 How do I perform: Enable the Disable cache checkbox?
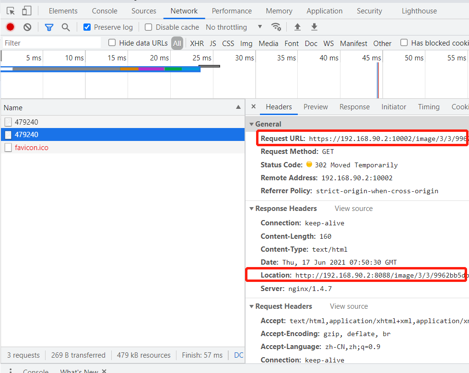(148, 27)
